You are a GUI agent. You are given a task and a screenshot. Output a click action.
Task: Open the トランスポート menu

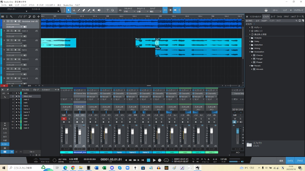click(x=50, y=5)
